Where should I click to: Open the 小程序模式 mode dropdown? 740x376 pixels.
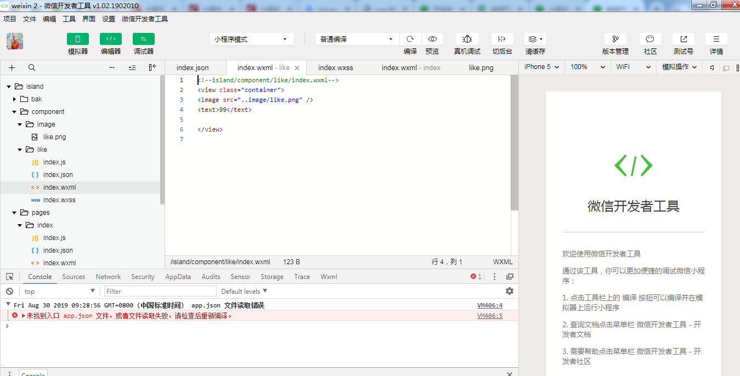click(252, 39)
